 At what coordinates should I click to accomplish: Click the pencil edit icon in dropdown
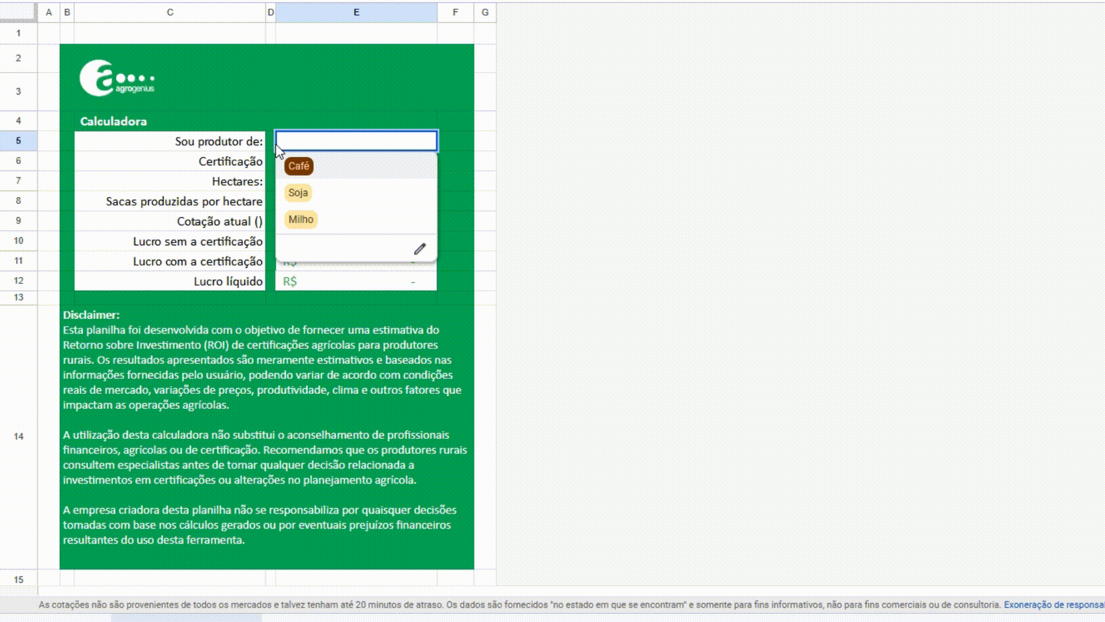[x=420, y=249]
